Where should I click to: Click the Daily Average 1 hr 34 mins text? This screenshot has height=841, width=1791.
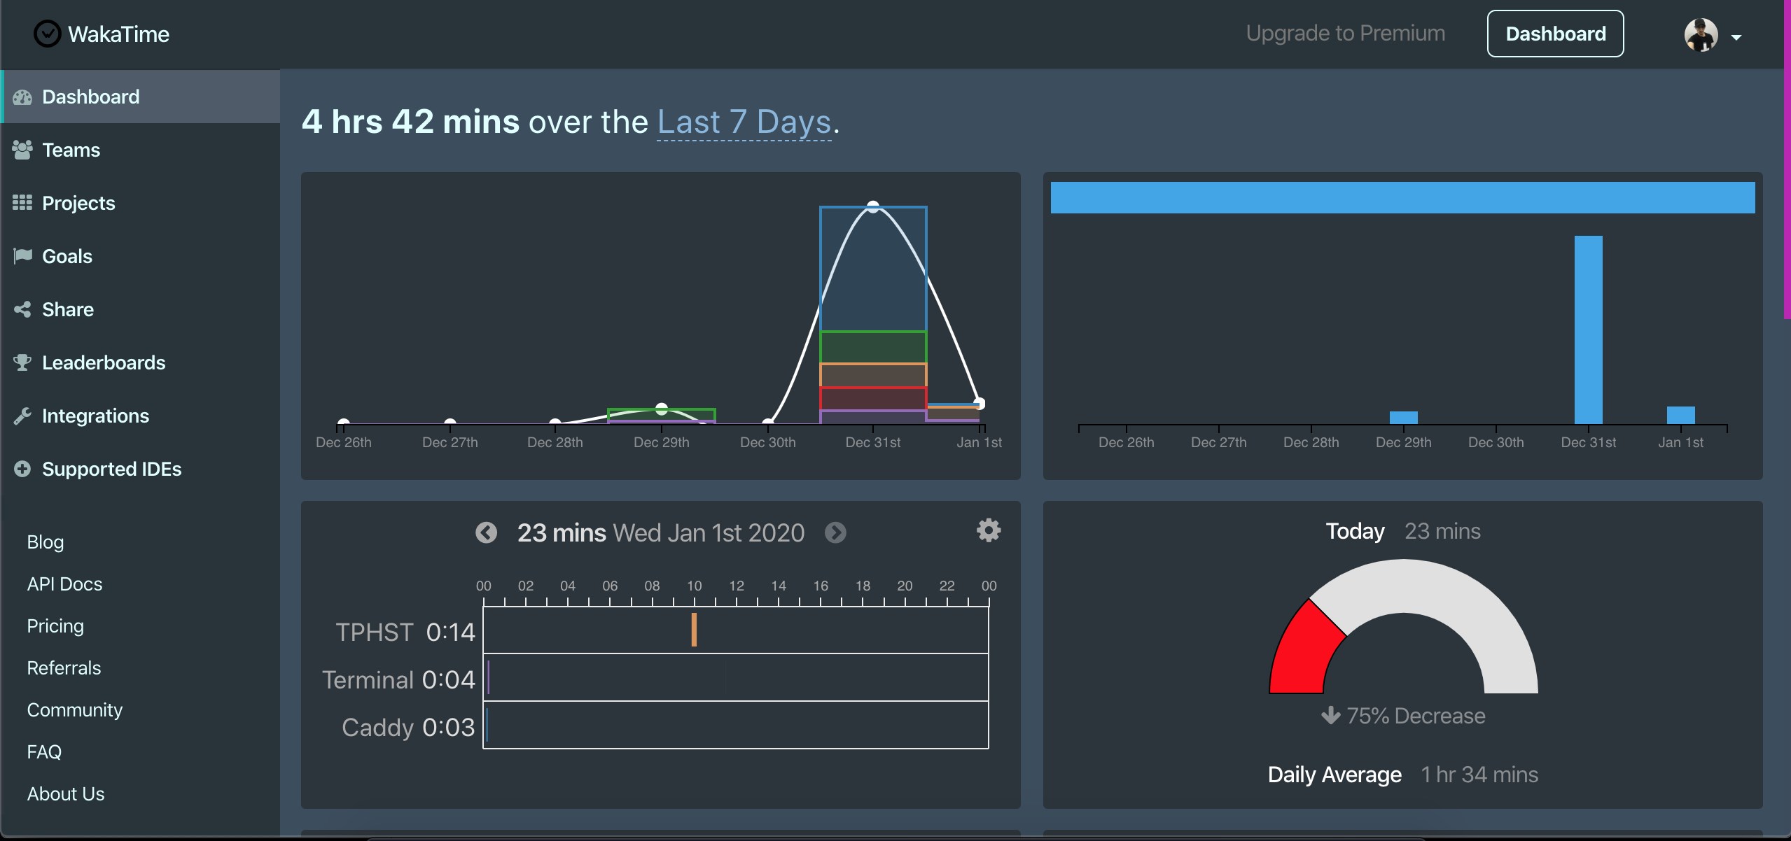click(x=1403, y=775)
